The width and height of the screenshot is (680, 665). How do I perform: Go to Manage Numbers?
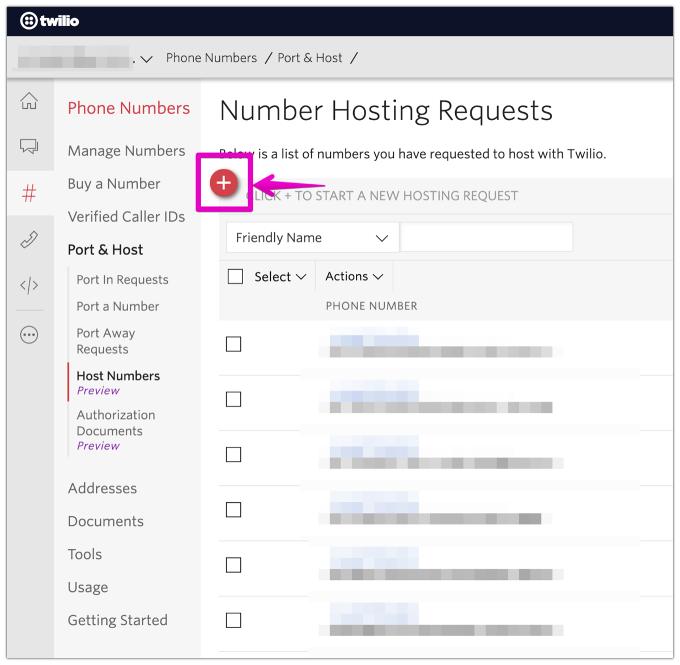(126, 151)
